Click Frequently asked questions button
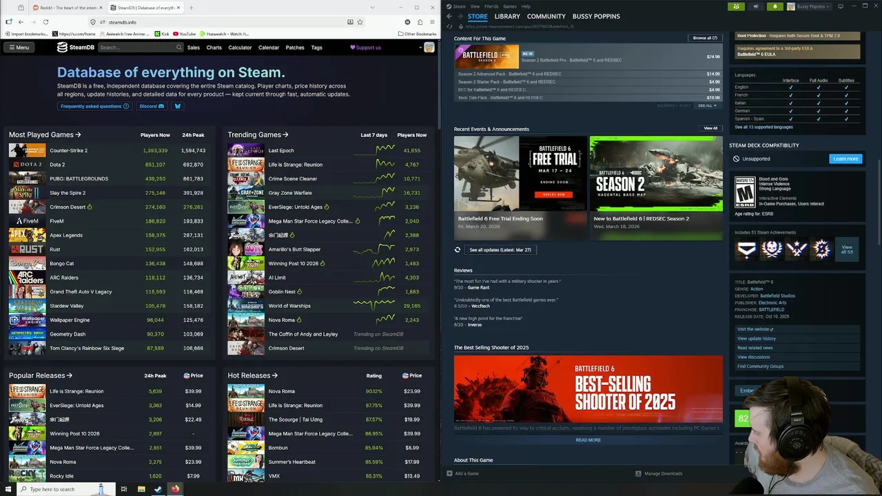This screenshot has width=882, height=496. click(x=94, y=106)
